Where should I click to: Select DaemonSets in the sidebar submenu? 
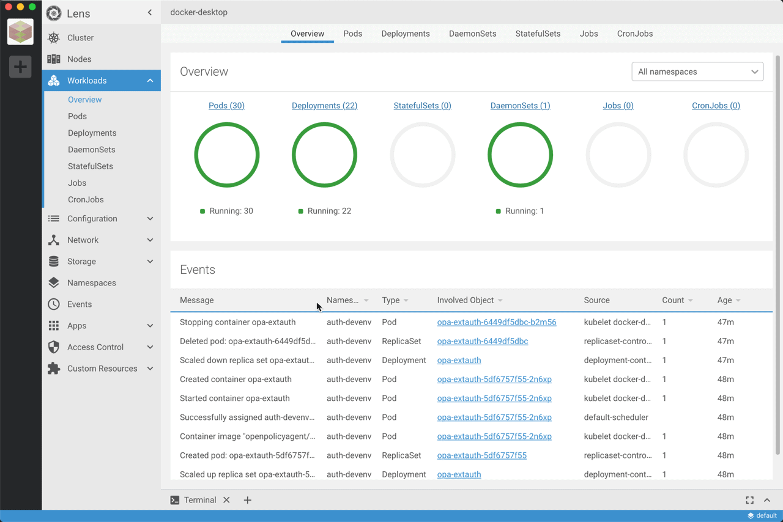tap(91, 149)
